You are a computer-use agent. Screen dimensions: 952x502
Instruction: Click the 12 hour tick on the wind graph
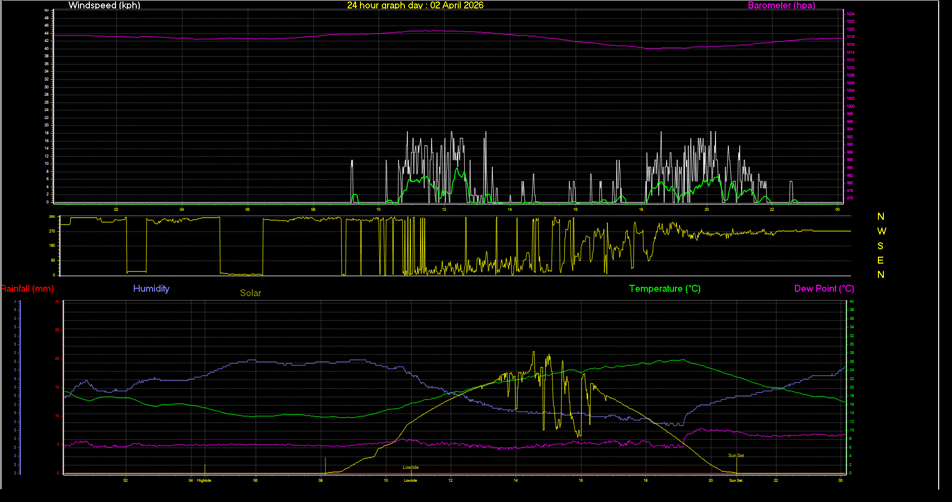443,209
